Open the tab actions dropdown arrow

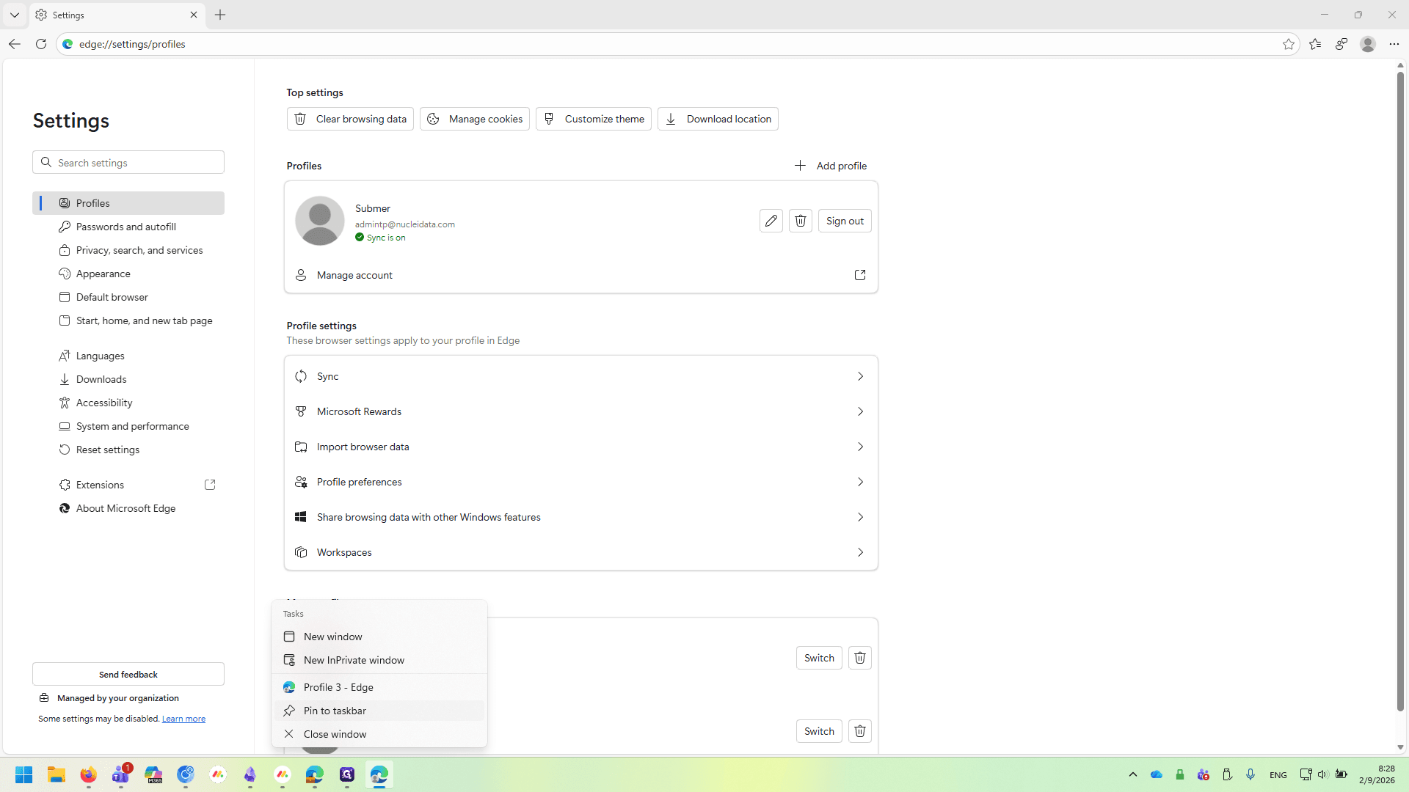click(x=15, y=15)
